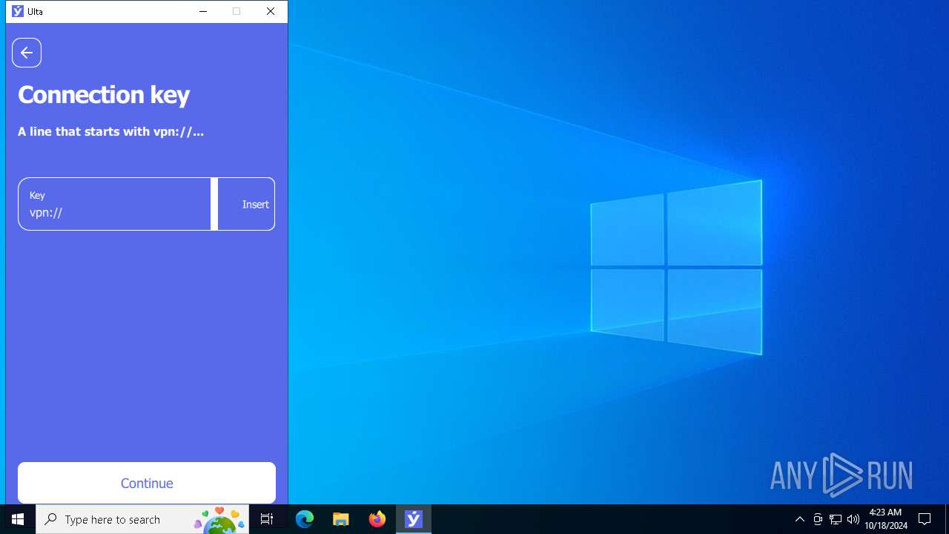Open File Explorer from taskbar
949x534 pixels.
tap(341, 519)
